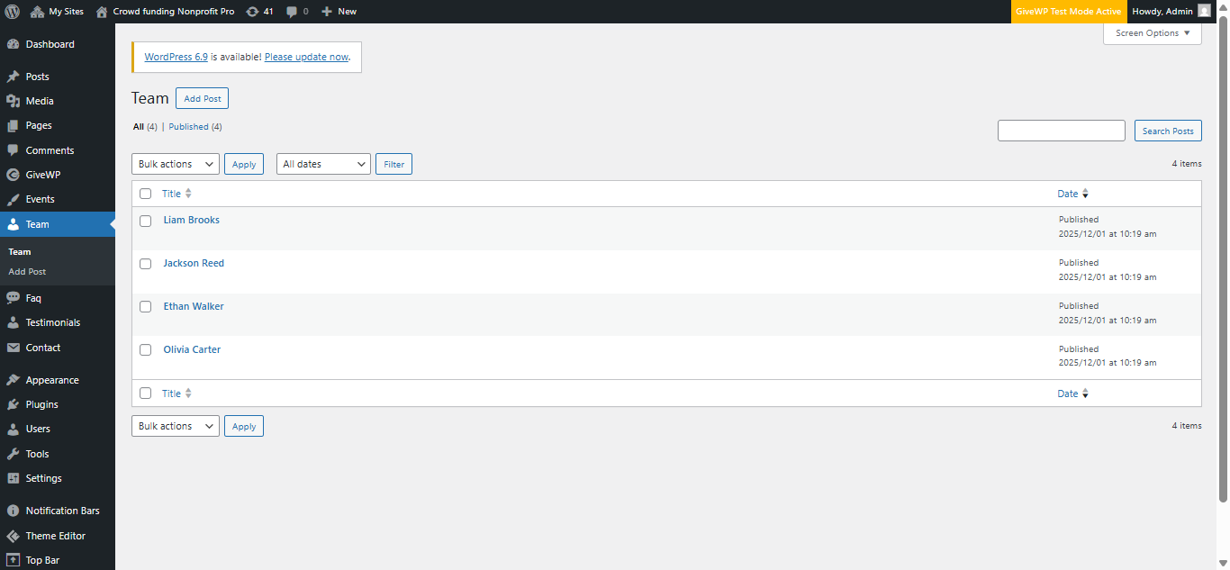Open the top Bulk actions dropdown
Image resolution: width=1230 pixels, height=570 pixels.
(175, 164)
